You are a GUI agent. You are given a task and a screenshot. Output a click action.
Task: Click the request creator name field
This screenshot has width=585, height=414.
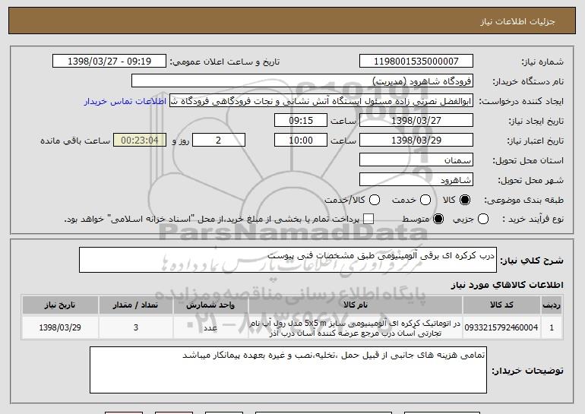pyautogui.click(x=321, y=101)
